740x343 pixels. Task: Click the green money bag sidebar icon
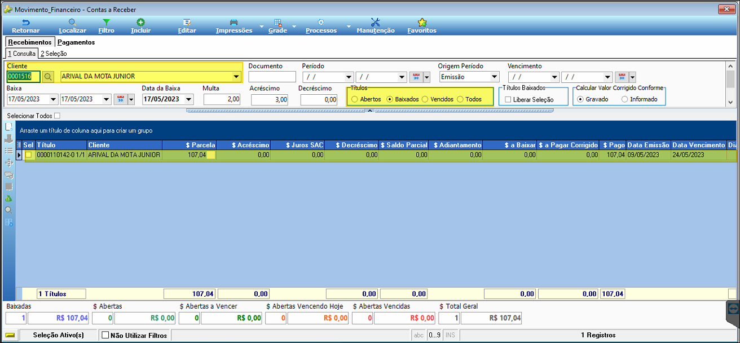point(8,198)
